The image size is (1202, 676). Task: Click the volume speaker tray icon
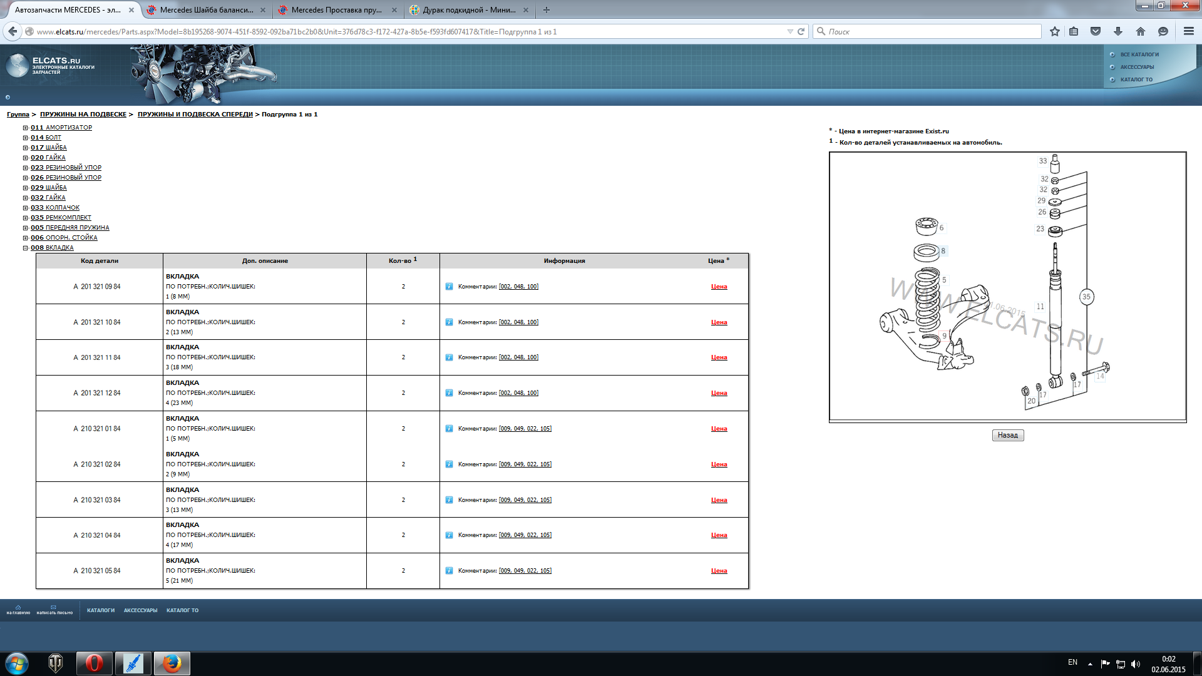(1136, 664)
